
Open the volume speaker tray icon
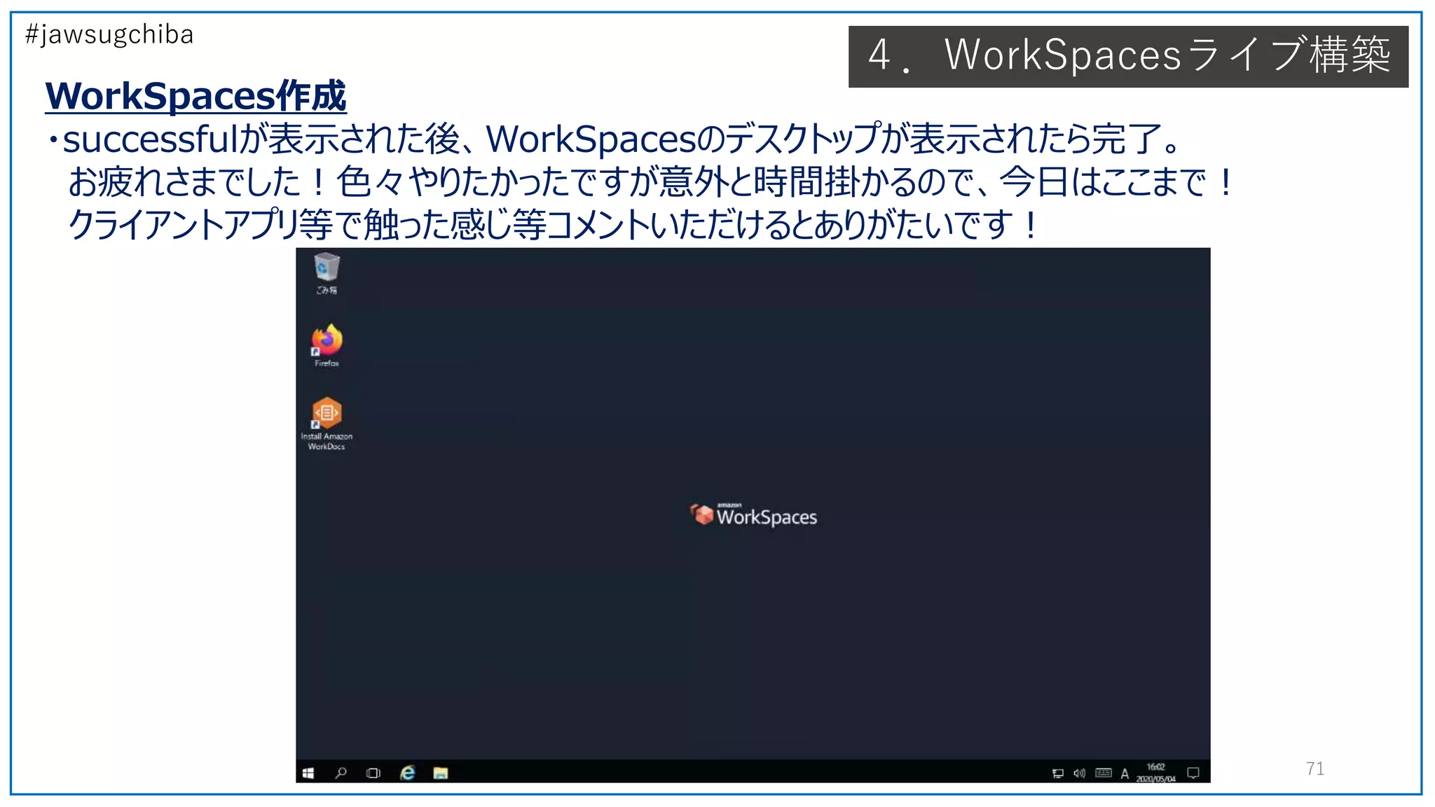tap(1080, 773)
